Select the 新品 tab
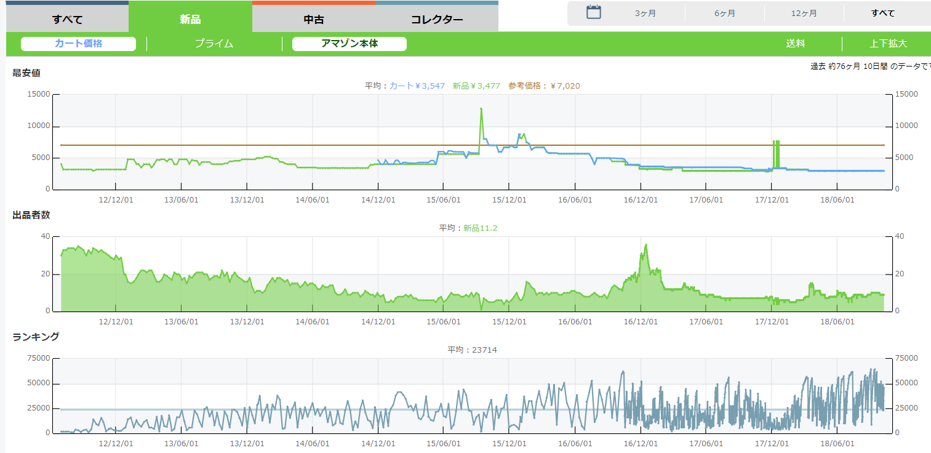The height and width of the screenshot is (453, 931). tap(190, 19)
